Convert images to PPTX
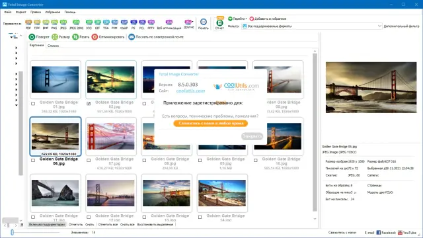This screenshot has width=423, height=238. [x=151, y=24]
